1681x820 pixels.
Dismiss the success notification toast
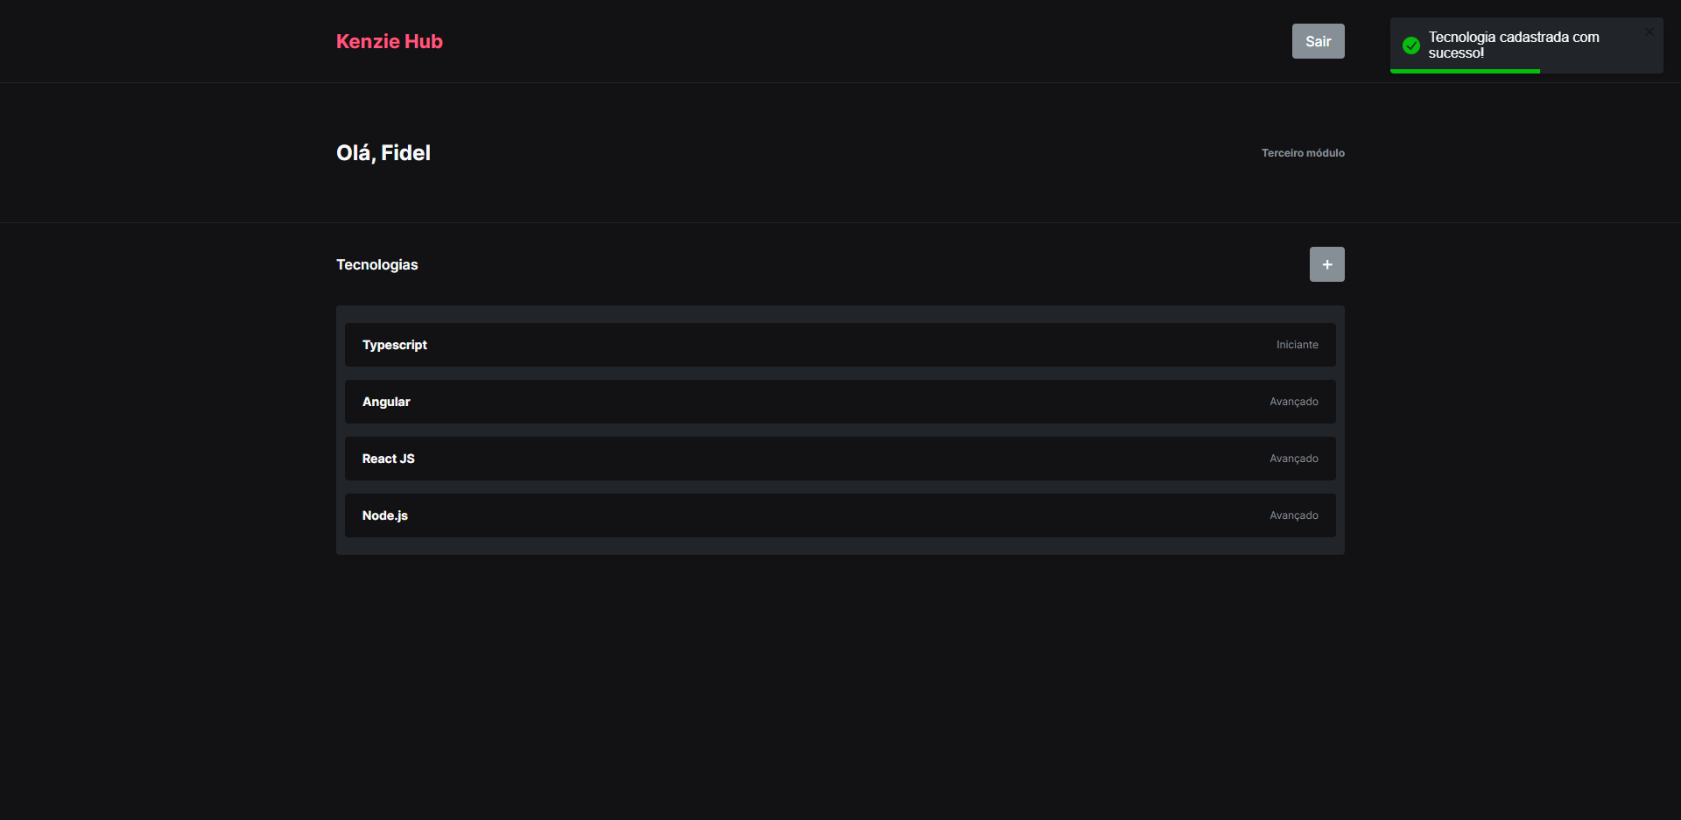[x=1649, y=31]
